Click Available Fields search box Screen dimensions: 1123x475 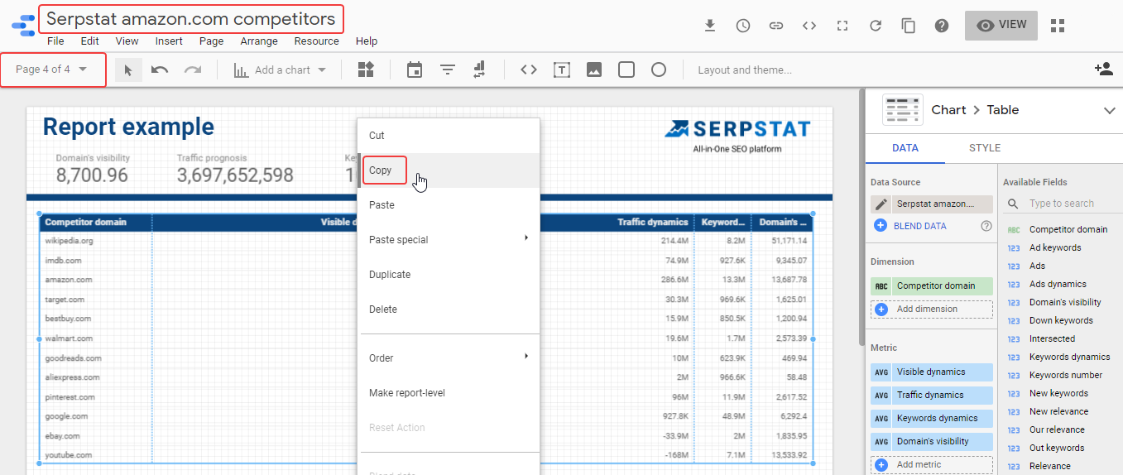tap(1061, 204)
